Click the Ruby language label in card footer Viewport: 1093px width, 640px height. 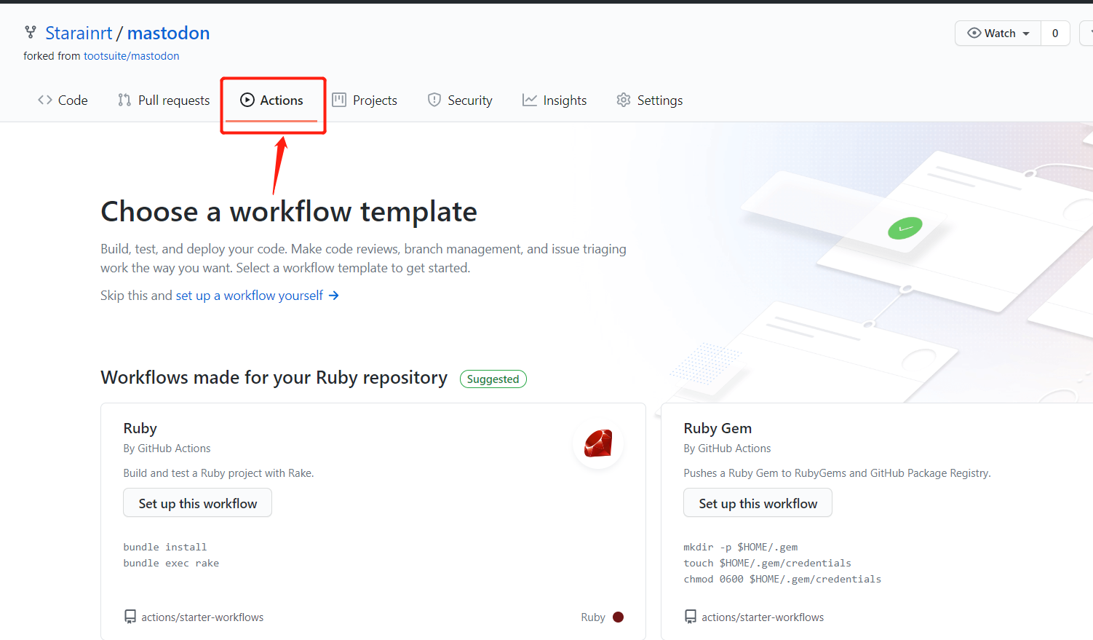593,617
